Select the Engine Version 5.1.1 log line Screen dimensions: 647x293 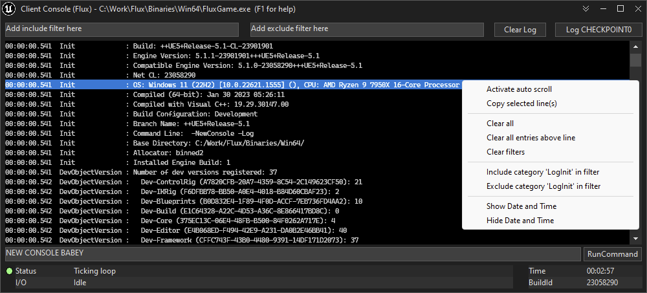(317, 56)
